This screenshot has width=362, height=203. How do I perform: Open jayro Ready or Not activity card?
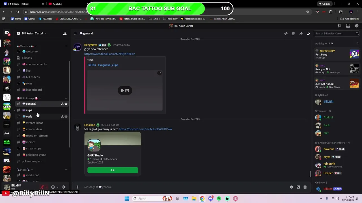click(x=337, y=69)
